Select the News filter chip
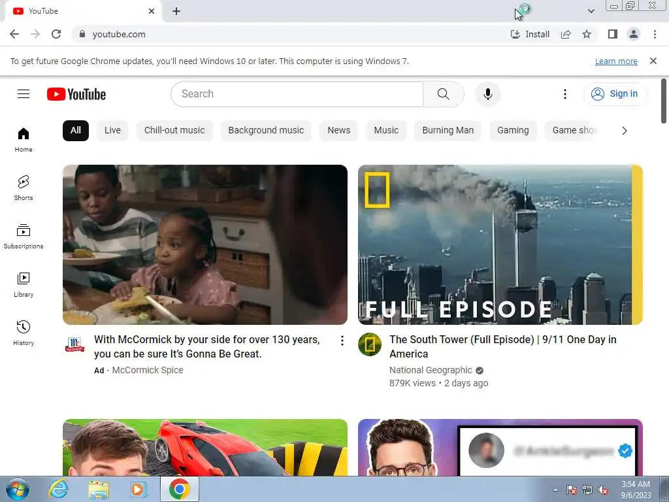669x502 pixels. (339, 130)
